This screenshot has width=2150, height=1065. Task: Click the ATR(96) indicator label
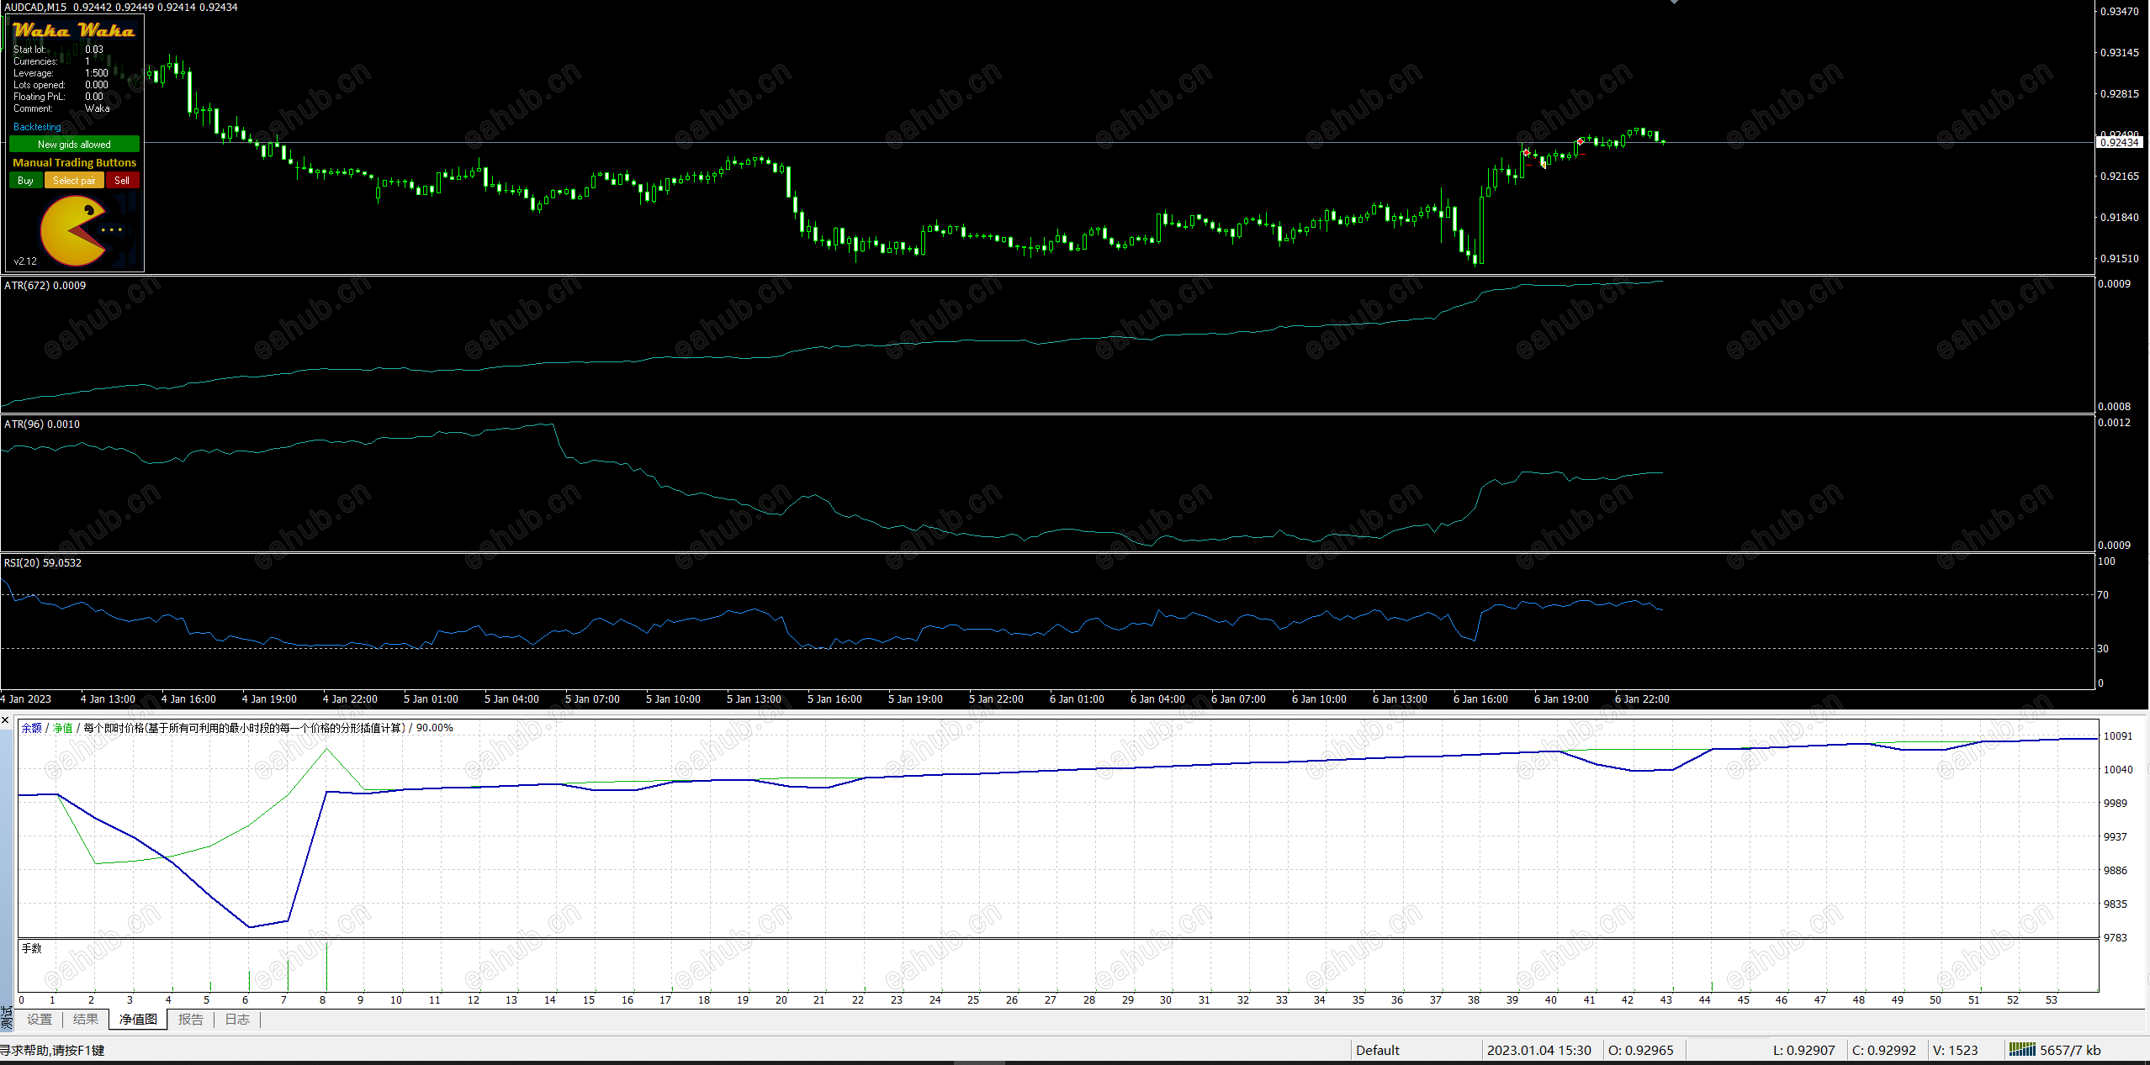tap(42, 424)
